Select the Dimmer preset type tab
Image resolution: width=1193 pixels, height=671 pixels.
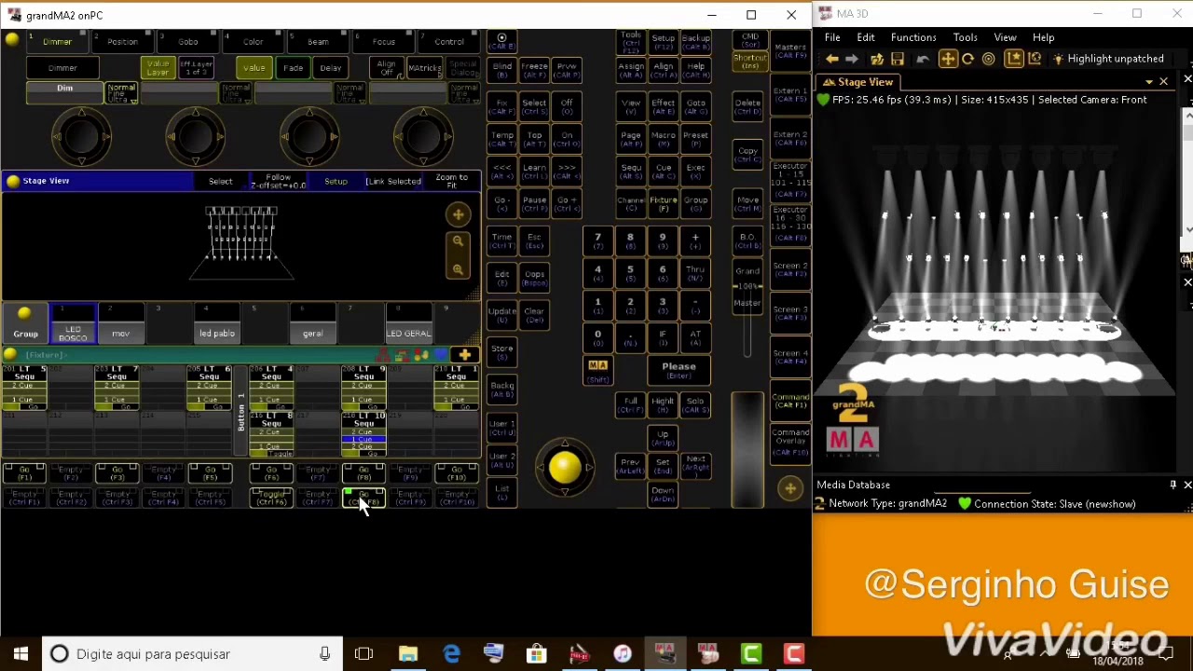tap(57, 42)
